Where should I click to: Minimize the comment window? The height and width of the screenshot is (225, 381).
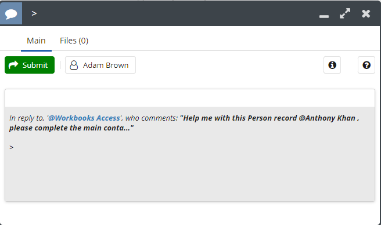tap(324, 16)
